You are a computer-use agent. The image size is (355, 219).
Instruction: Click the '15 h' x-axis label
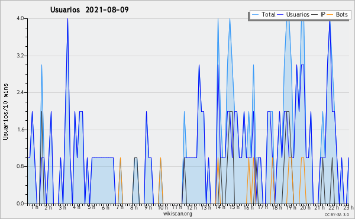tap(234, 207)
